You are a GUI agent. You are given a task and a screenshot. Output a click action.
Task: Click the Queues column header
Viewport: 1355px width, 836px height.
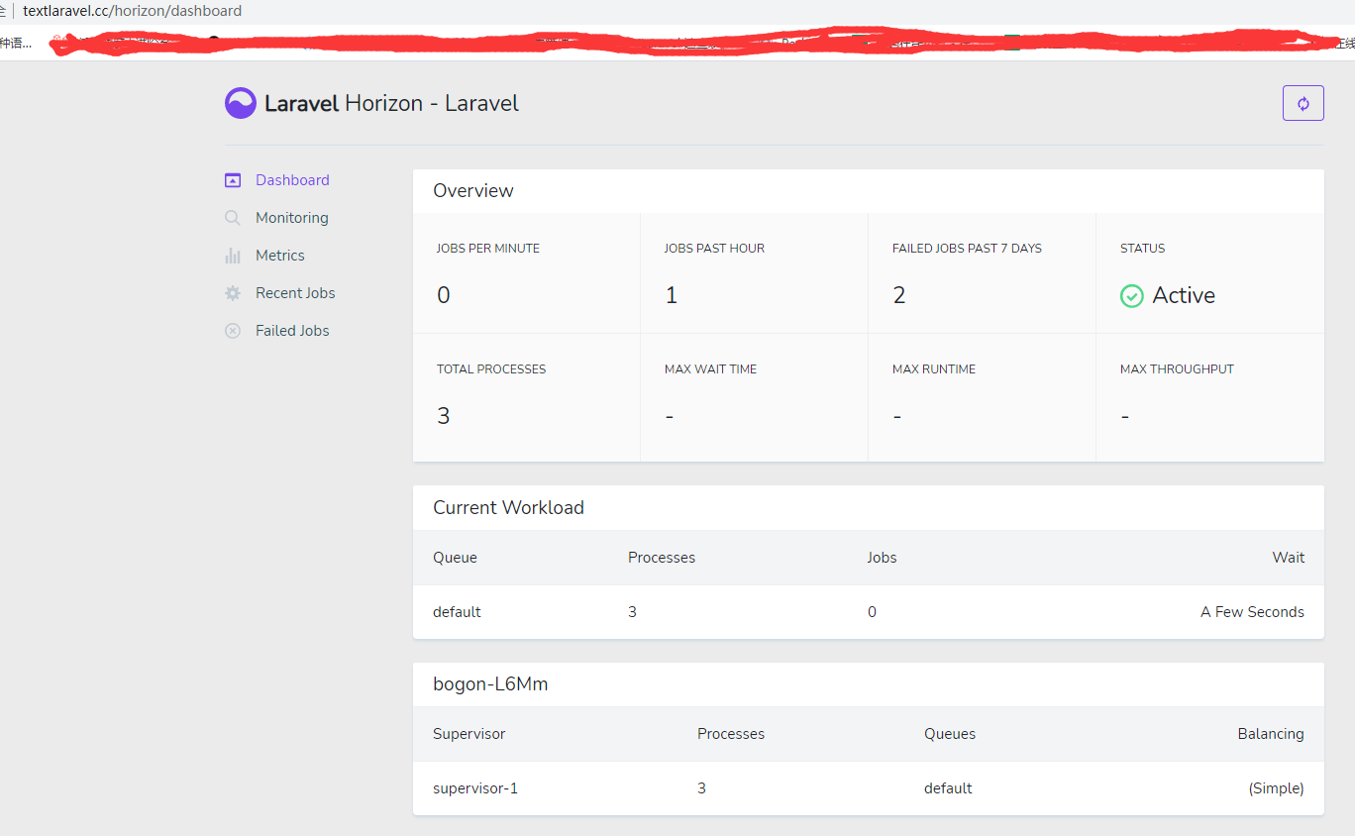point(950,734)
